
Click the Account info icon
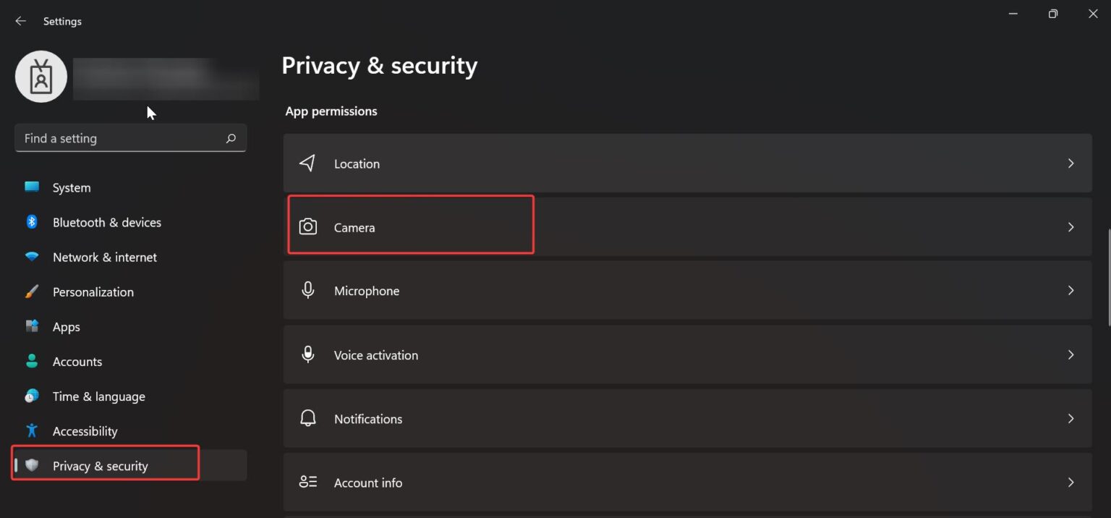pyautogui.click(x=307, y=482)
